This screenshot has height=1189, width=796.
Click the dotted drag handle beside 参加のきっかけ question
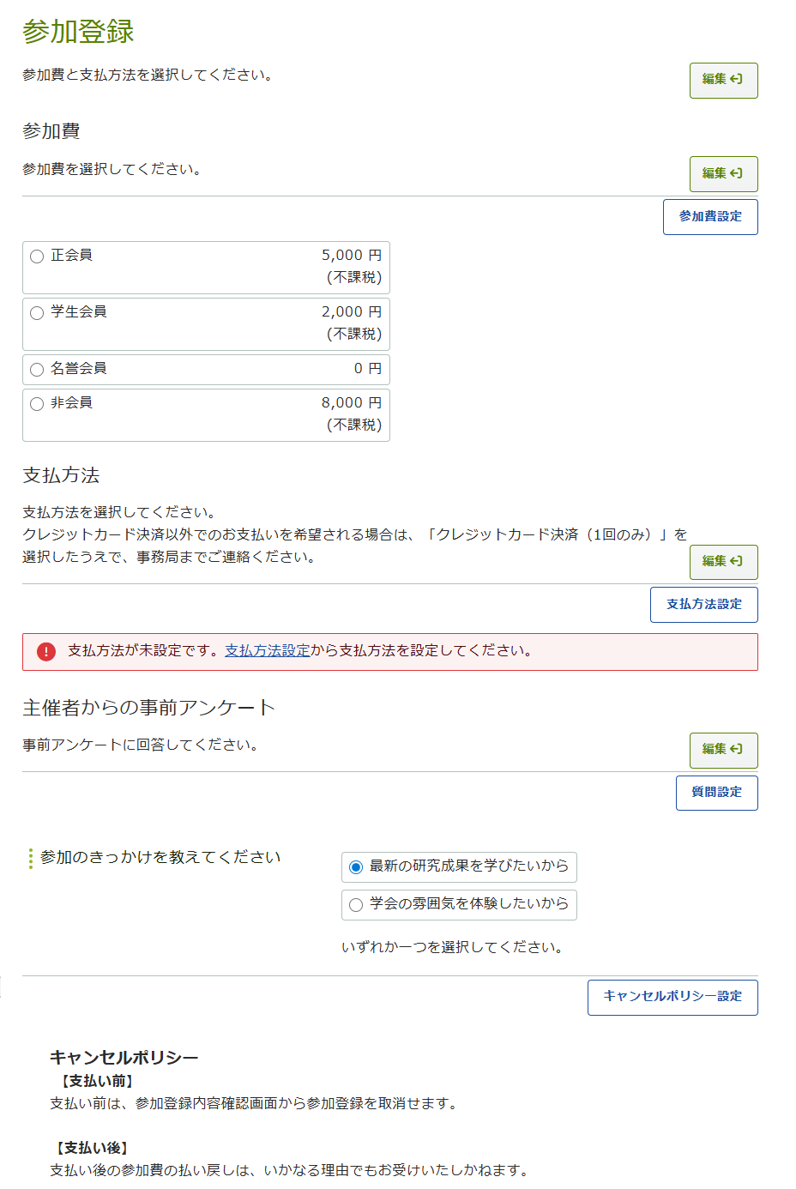click(x=31, y=859)
